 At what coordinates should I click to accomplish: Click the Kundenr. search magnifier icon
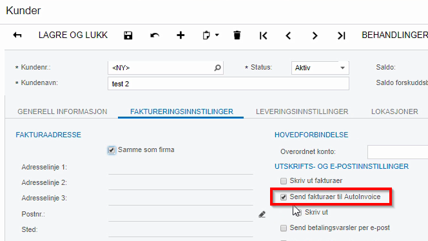point(217,68)
